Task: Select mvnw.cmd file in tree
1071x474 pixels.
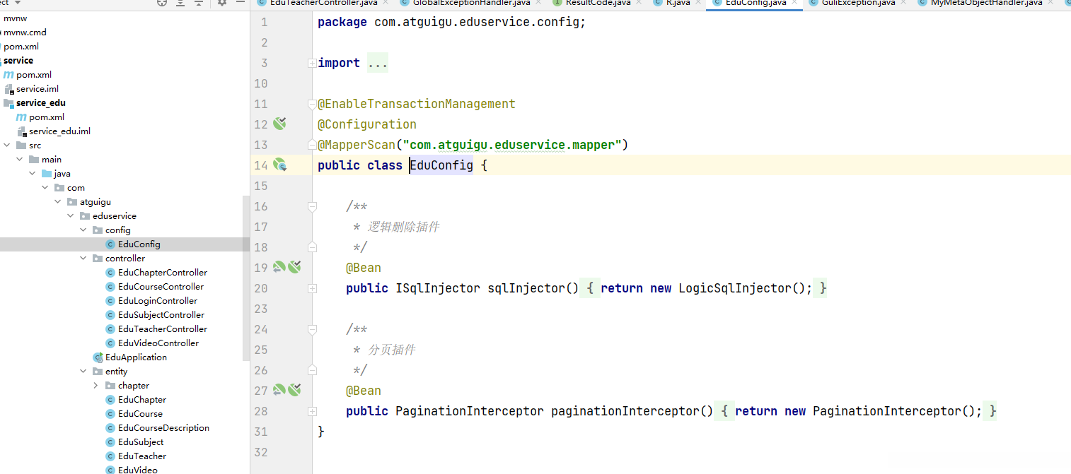Action: point(25,32)
